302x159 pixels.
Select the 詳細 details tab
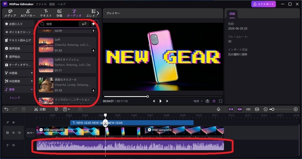pos(232,14)
